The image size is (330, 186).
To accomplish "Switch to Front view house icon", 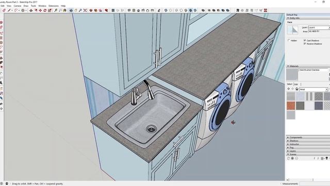I will [x=139, y=10].
